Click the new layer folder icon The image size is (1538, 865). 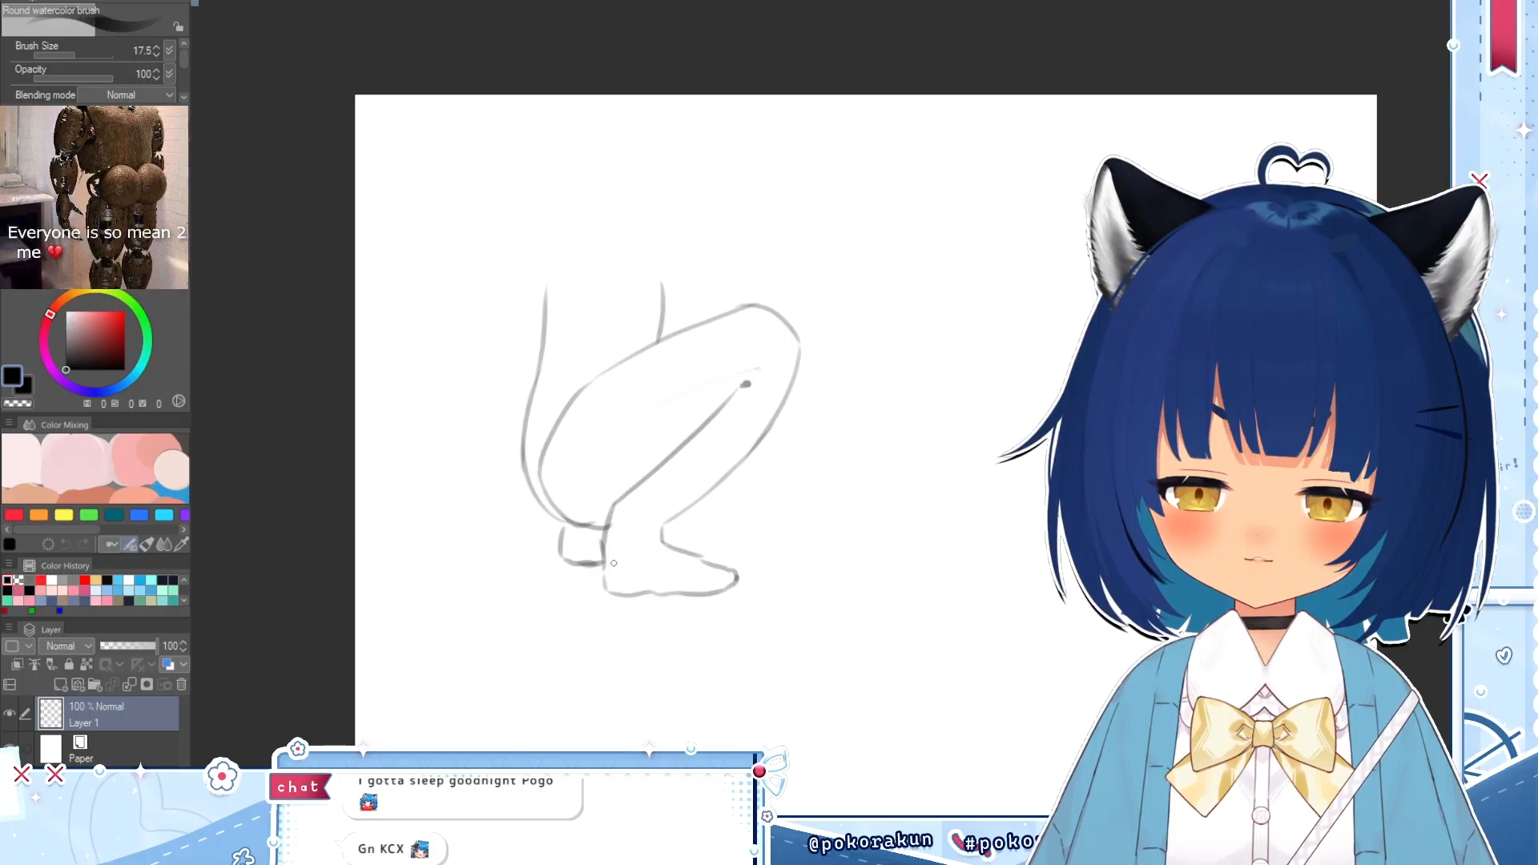pos(95,685)
